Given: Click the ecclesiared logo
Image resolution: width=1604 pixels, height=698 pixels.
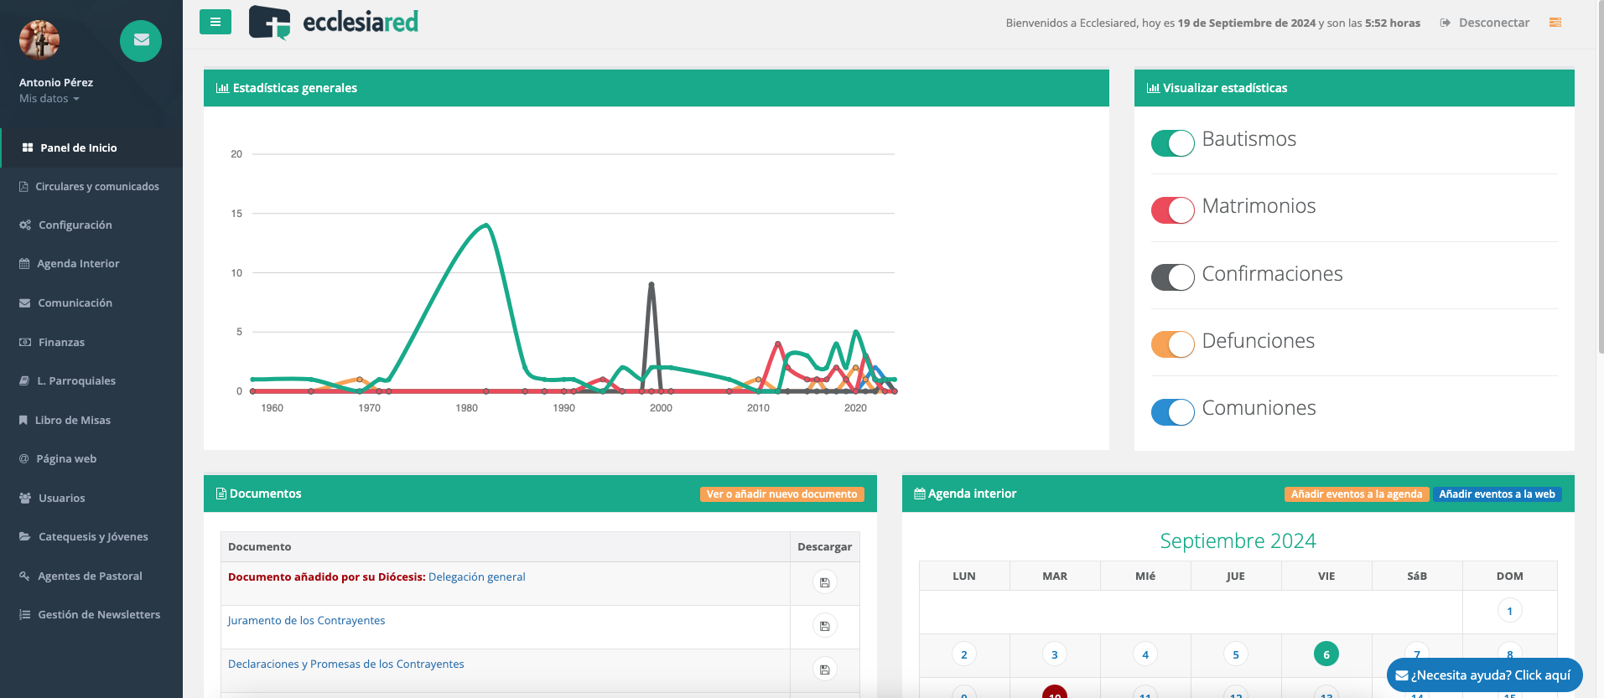Looking at the screenshot, I should click(334, 23).
